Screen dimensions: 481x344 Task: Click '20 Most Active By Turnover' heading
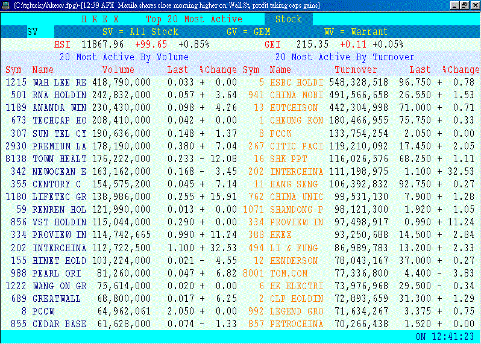(x=345, y=57)
